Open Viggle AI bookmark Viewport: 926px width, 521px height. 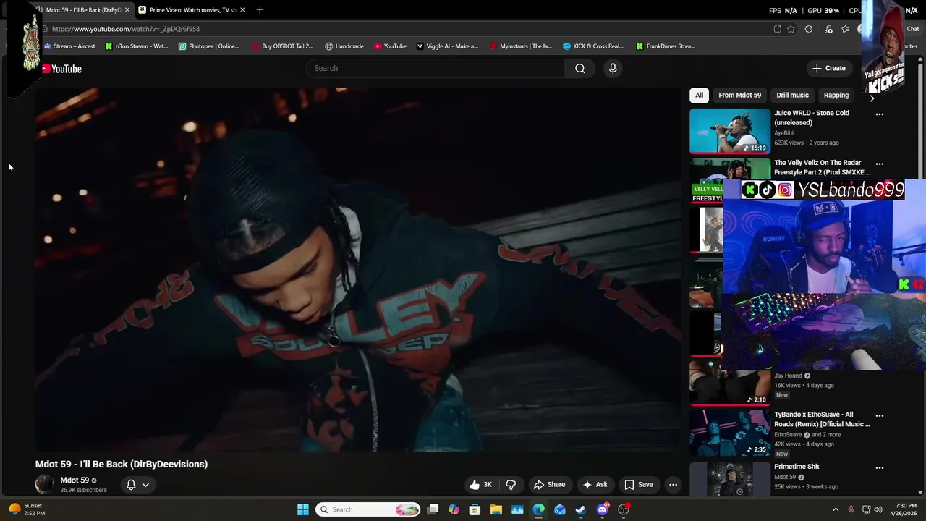point(447,46)
